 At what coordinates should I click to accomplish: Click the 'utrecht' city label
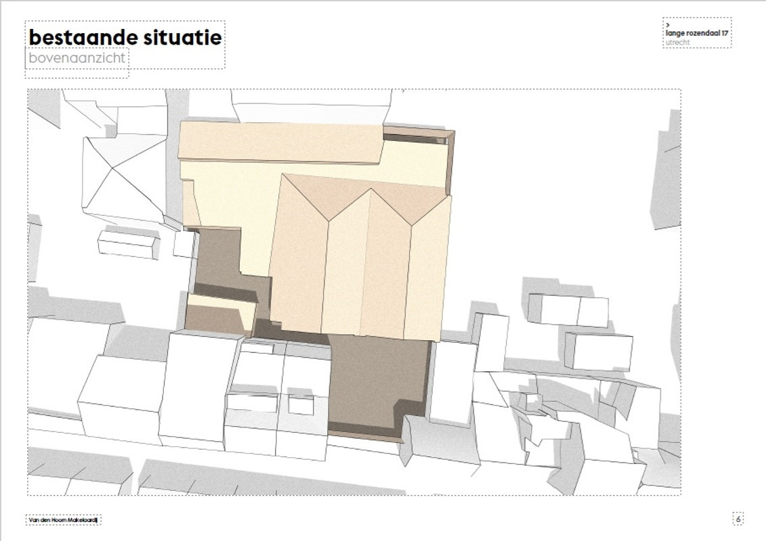coord(677,43)
